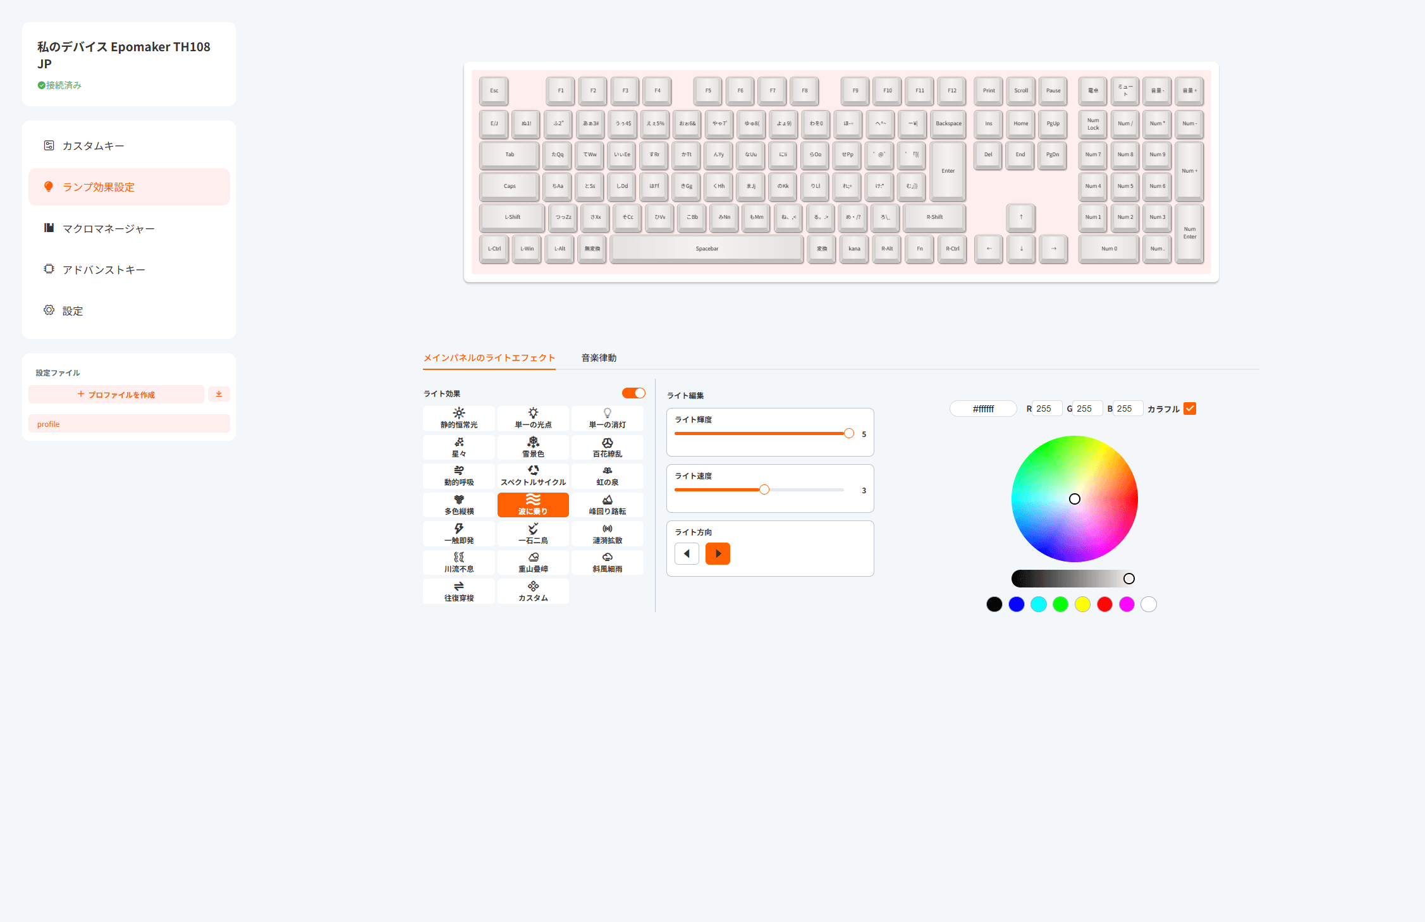Open the アドバンストキー advanced key menu
Viewport: 1425px width, 922px height.
pyautogui.click(x=104, y=269)
